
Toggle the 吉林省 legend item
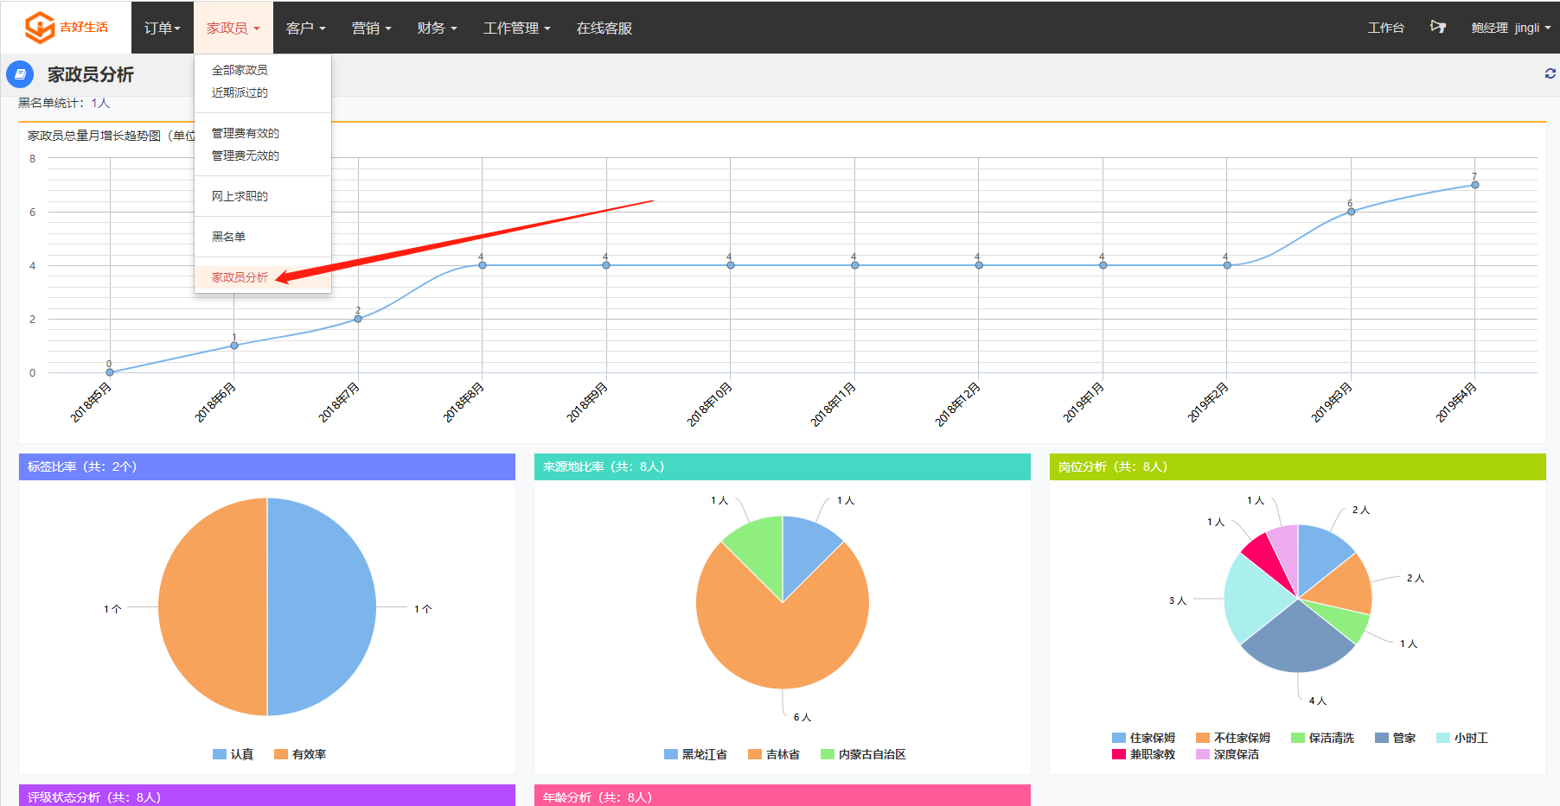[774, 754]
